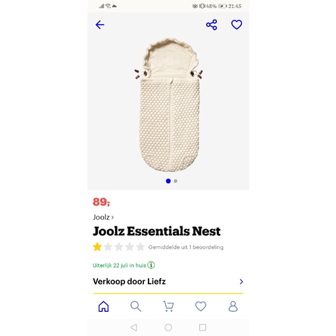The image size is (336, 336).
Task: Go back with the top-left arrow
Action: click(99, 25)
